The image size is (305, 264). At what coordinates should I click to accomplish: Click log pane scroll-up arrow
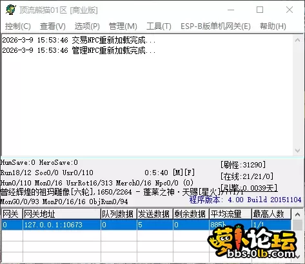pos(297,40)
